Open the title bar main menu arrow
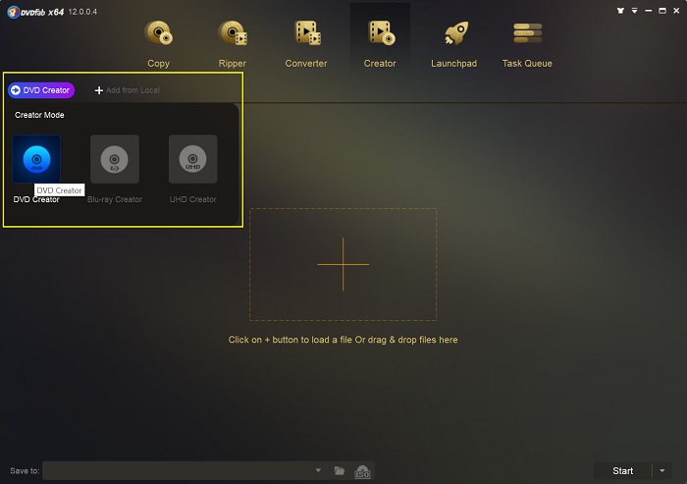The width and height of the screenshot is (687, 484). click(635, 10)
